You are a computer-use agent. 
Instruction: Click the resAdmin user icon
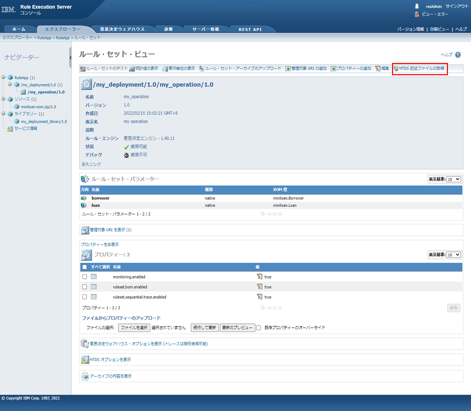417,6
